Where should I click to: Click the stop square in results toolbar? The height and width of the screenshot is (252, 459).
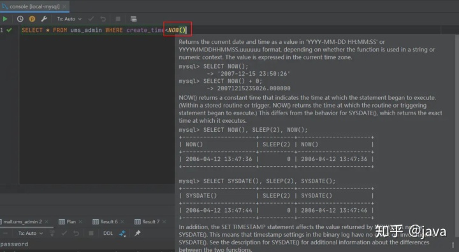click(x=91, y=233)
